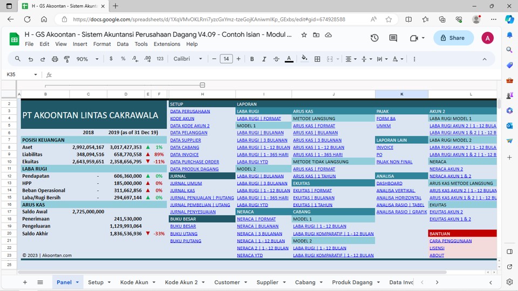Switch to the Kode Akun sheet tab
Screen dimensions: 518x291
[134, 282]
